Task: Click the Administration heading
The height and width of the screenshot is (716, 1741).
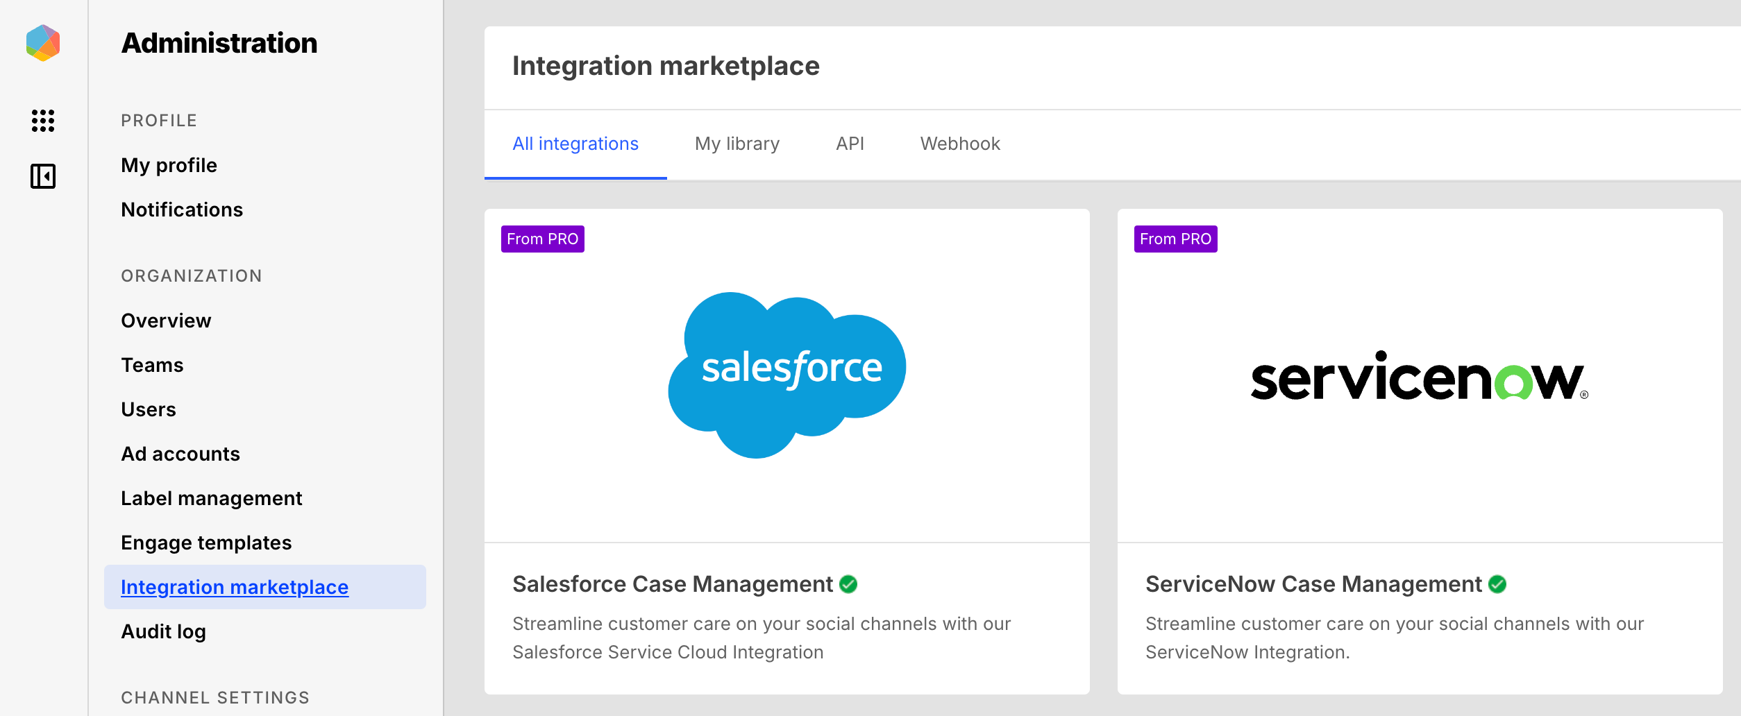Action: pyautogui.click(x=219, y=43)
